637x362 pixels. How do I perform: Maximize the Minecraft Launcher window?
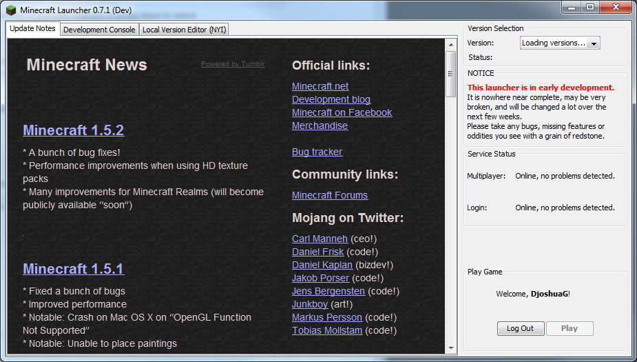[590, 8]
